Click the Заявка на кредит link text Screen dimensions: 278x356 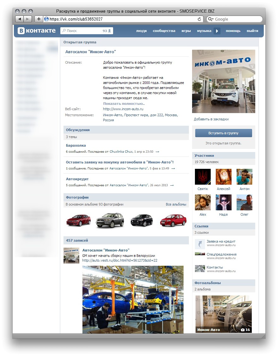221,241
